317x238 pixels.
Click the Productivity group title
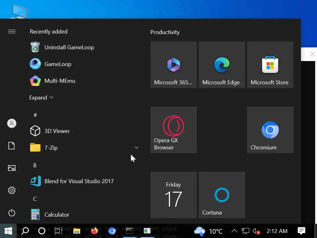click(165, 32)
